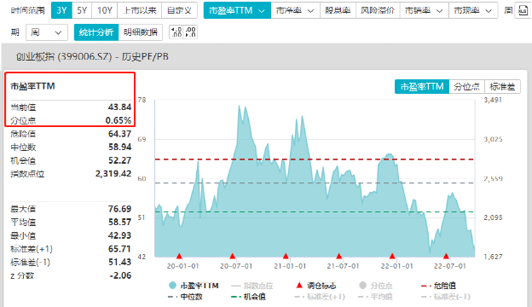Toggle 危险值 line in chart legend
Image resolution: width=532 pixels, height=307 pixels.
pos(438,286)
